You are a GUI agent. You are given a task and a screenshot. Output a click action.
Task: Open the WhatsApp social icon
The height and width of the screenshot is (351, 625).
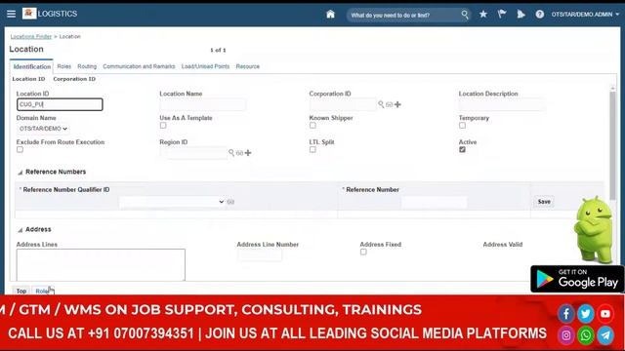coord(586,335)
